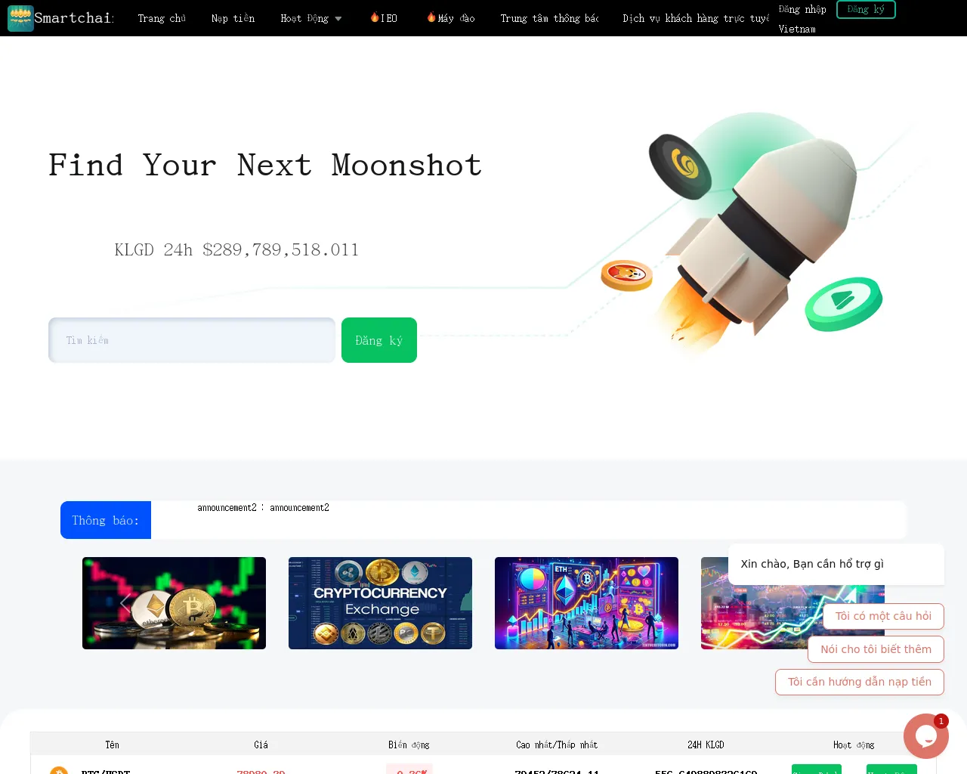The height and width of the screenshot is (774, 967).
Task: Expand the Hoạt Động dropdown menu
Action: coord(311,18)
